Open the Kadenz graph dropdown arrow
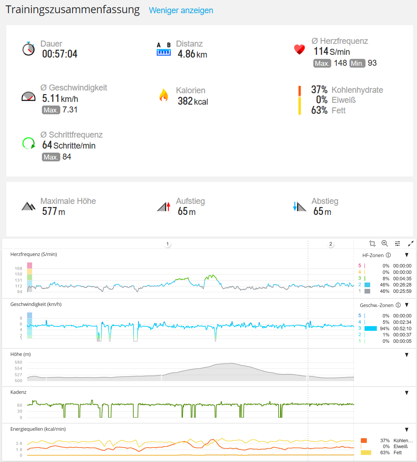The height and width of the screenshot is (462, 417). coord(407,393)
